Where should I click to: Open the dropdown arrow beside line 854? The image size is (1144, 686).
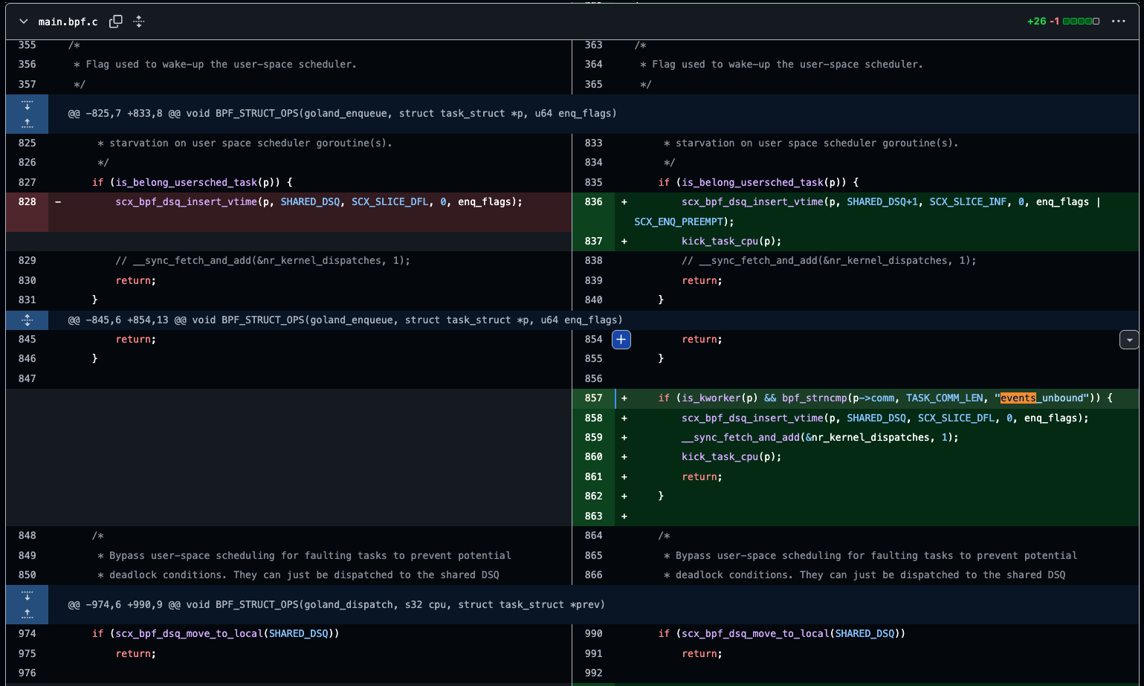pos(1129,340)
